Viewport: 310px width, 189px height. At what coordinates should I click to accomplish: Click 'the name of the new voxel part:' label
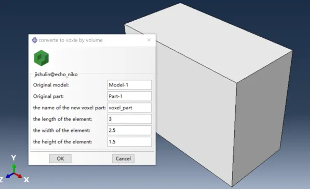[70, 108]
